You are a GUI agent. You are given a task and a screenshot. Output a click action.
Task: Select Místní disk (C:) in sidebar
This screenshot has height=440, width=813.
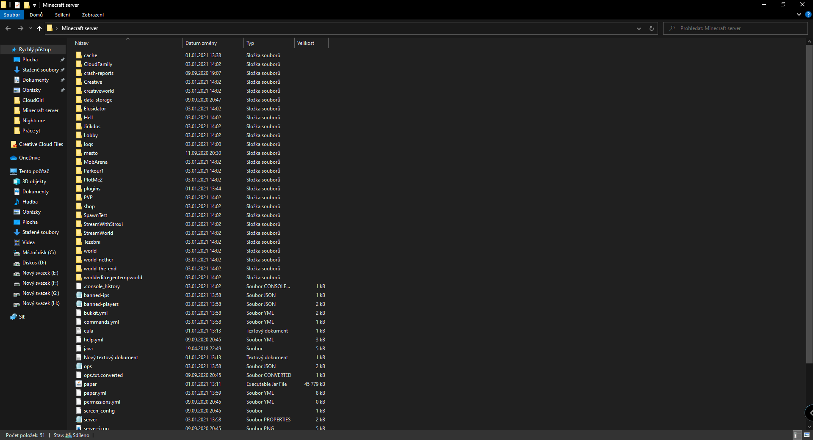[39, 253]
